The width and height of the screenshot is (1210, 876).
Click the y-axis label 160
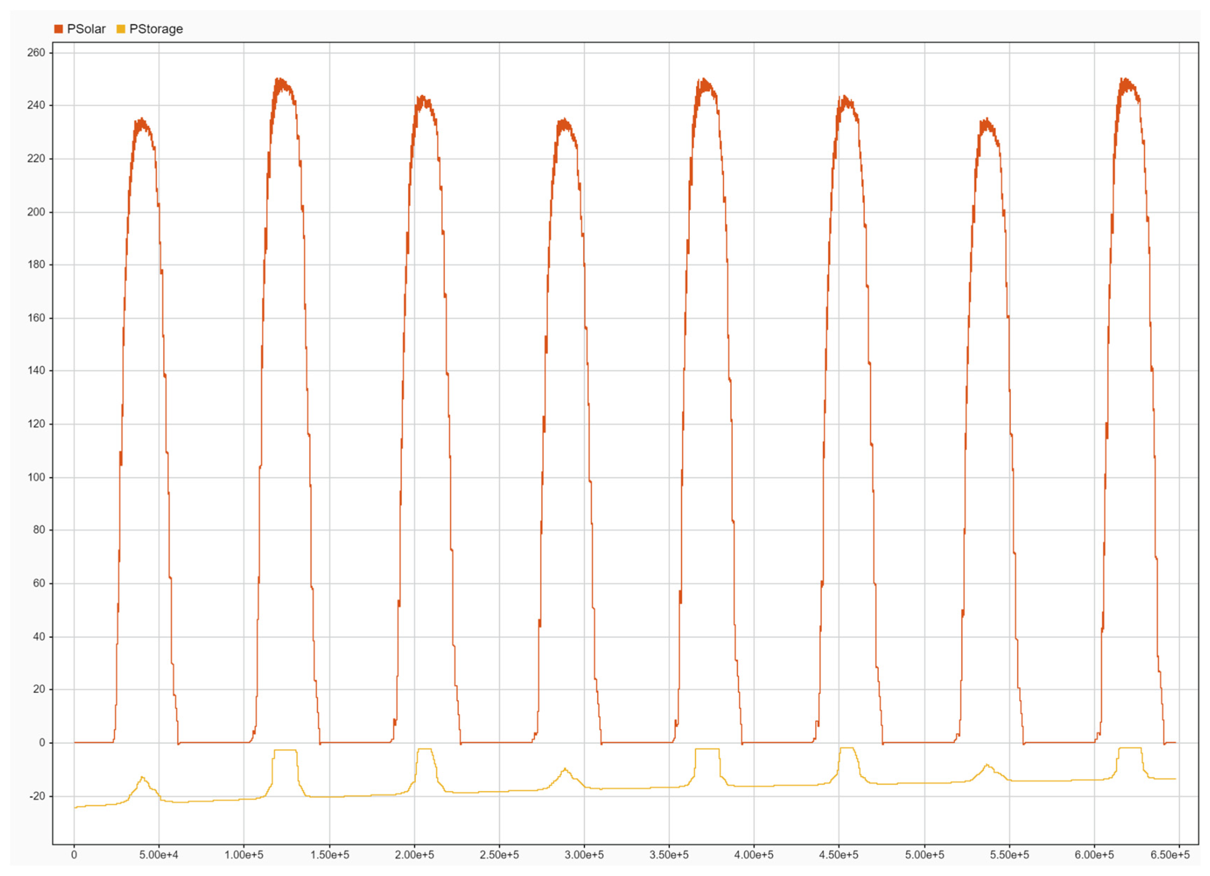[x=36, y=318]
